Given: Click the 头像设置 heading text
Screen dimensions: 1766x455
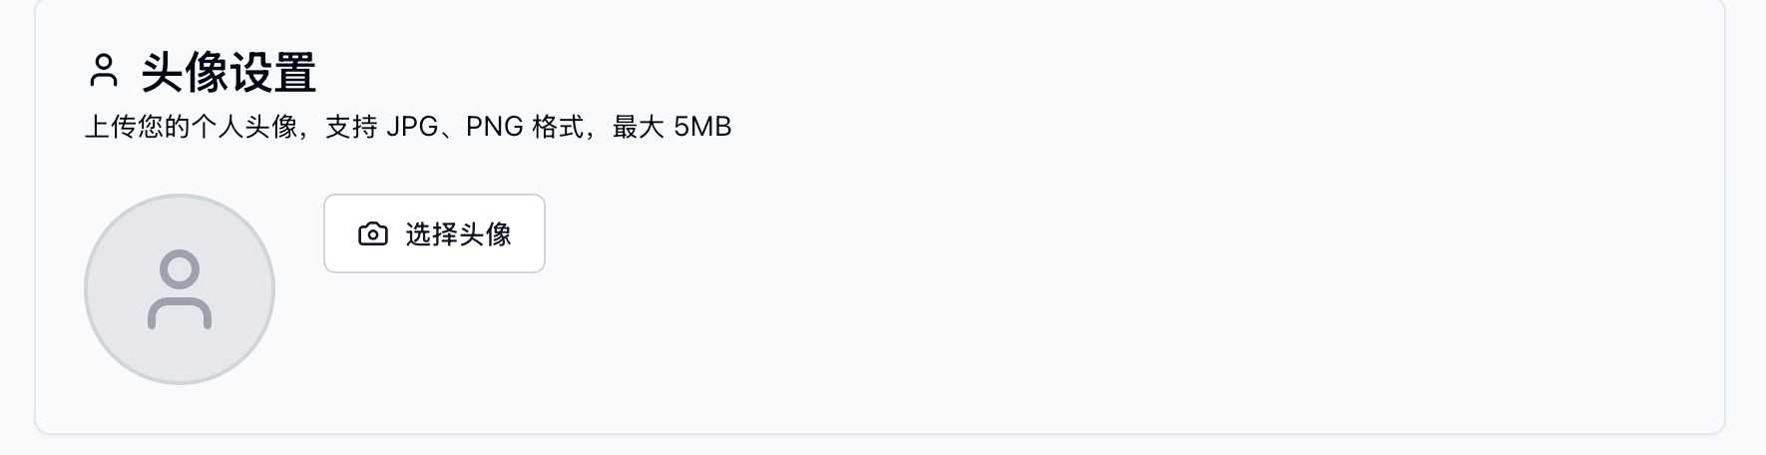Looking at the screenshot, I should coord(228,72).
